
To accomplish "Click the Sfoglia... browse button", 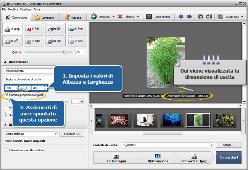I will click(x=229, y=145).
